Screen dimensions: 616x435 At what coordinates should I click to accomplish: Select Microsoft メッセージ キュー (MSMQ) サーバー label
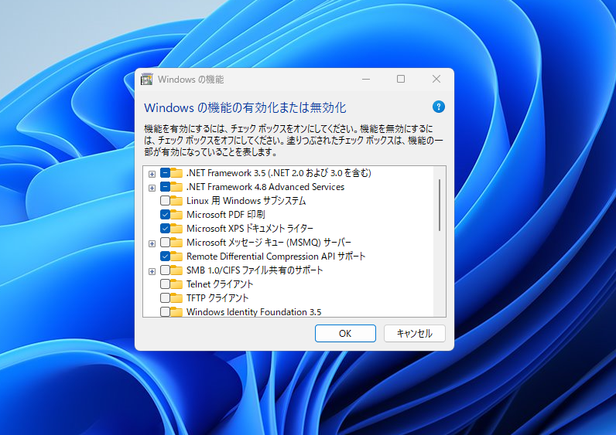tap(269, 243)
